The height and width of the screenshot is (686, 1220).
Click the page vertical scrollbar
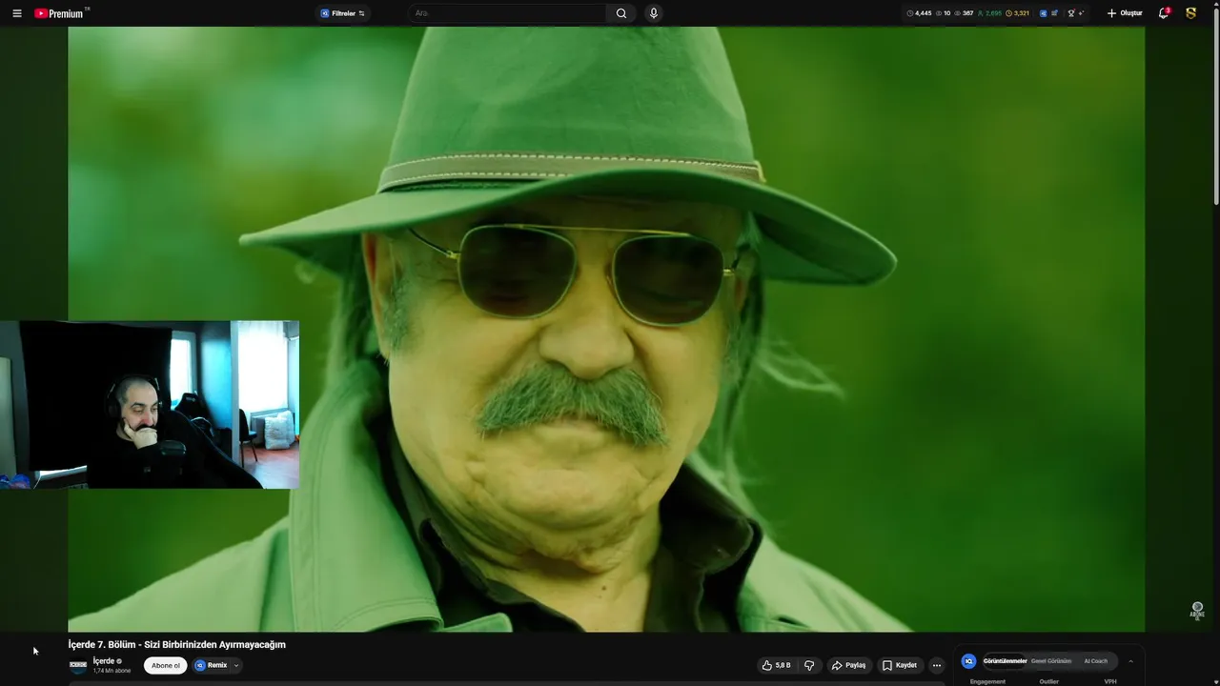[x=1215, y=105]
